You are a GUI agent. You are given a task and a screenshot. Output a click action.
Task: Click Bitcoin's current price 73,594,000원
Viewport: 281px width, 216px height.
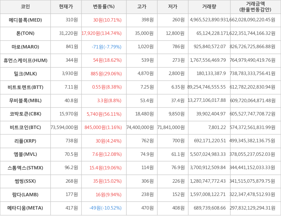(x=64, y=127)
